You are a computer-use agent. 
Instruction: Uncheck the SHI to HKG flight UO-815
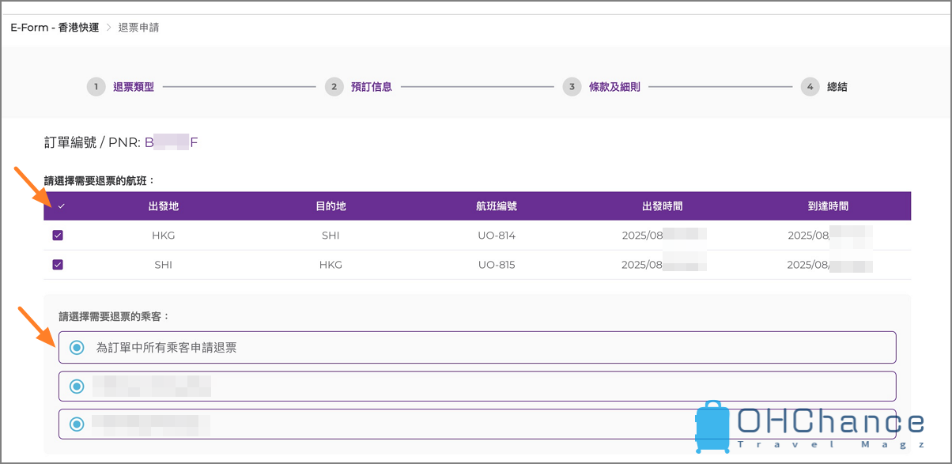[58, 265]
